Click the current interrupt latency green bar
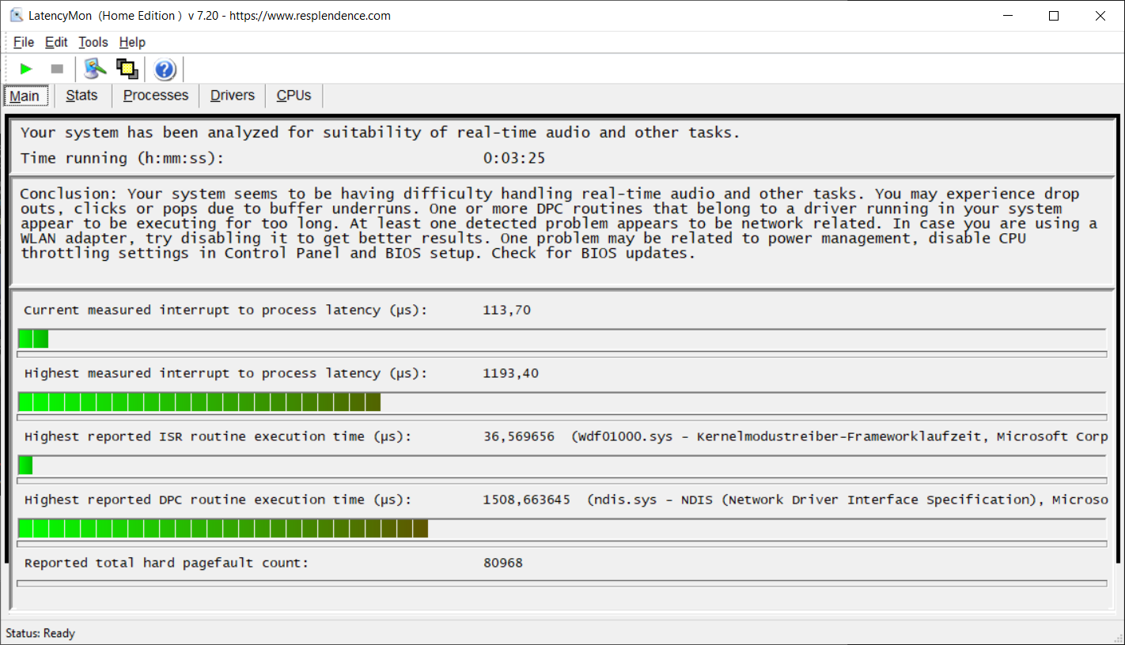Screen dimensions: 1125x645 point(33,339)
